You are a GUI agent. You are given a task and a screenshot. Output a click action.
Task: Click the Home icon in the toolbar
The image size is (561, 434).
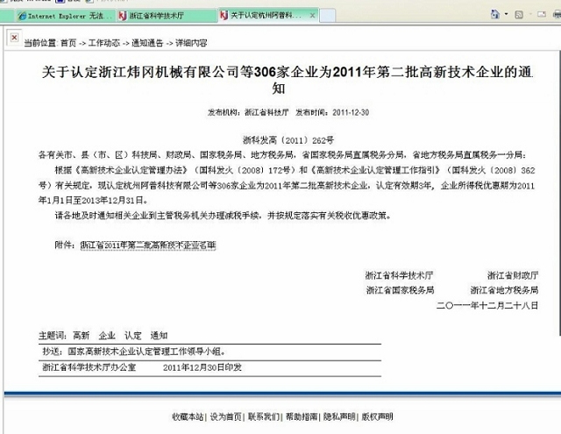tap(494, 15)
